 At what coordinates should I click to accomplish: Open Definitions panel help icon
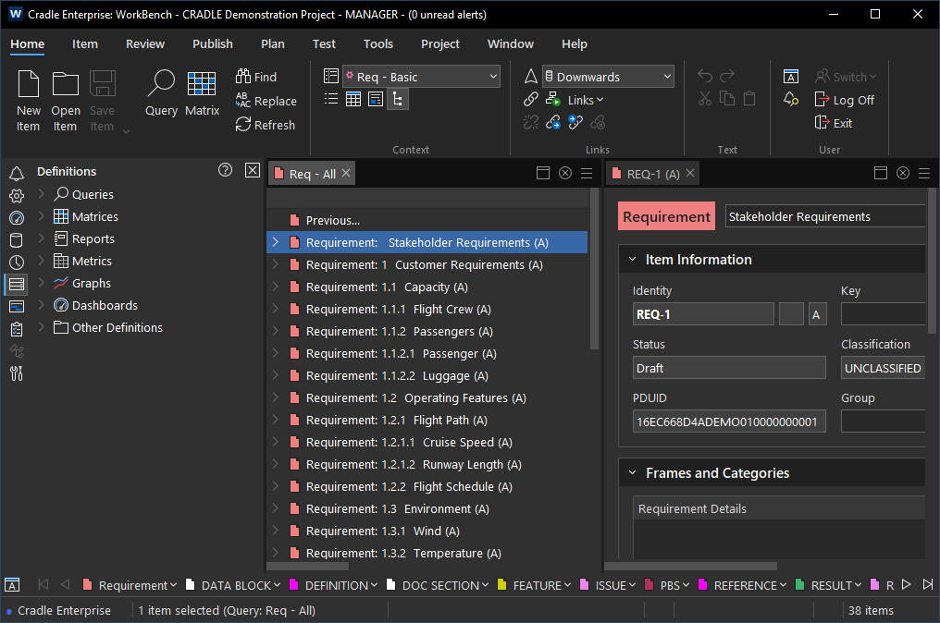point(226,170)
